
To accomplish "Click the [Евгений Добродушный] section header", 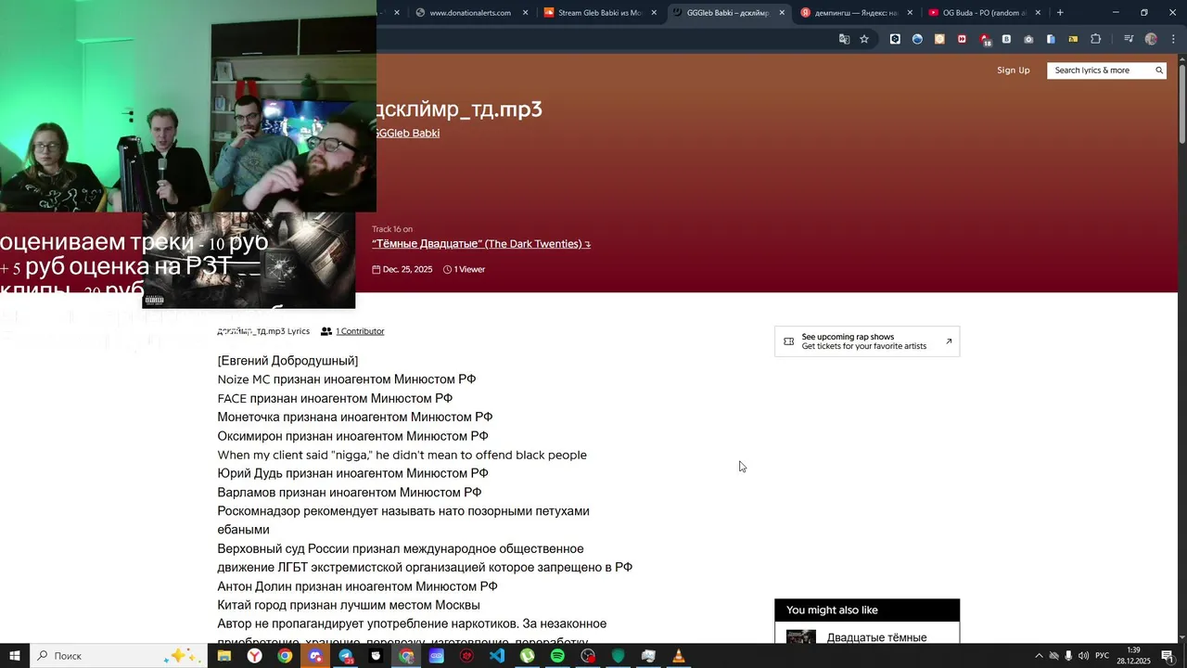I will 287,361.
